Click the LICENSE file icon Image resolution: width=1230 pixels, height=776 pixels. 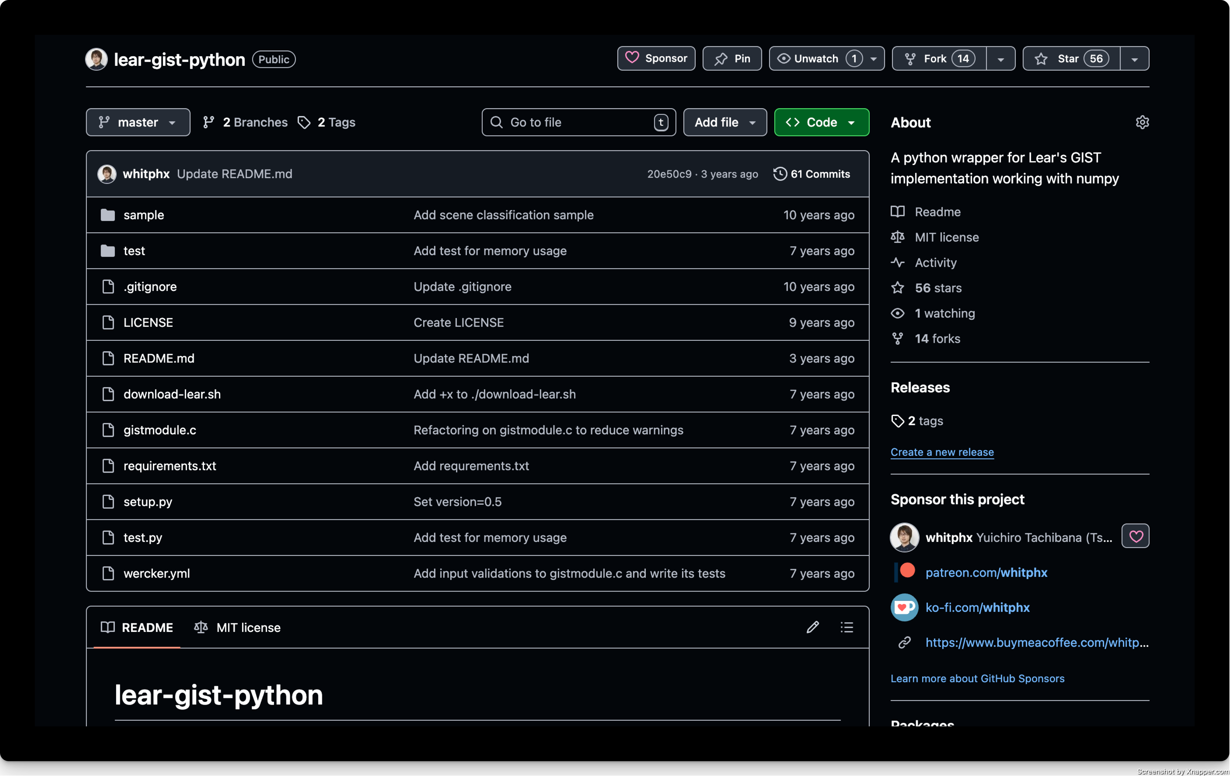click(x=108, y=323)
